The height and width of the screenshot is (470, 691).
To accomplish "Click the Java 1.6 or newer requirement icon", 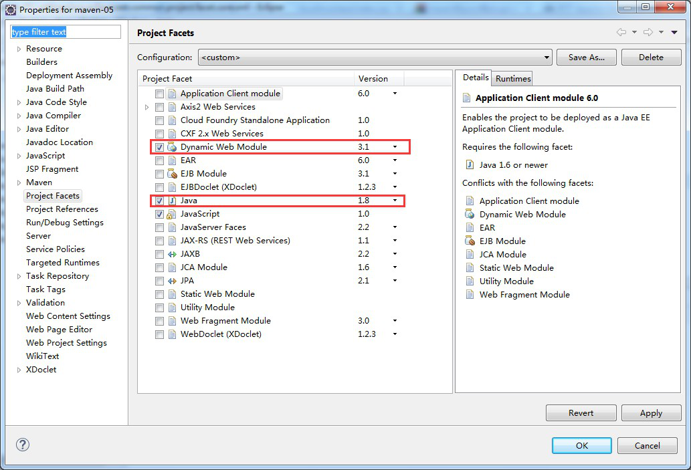I will tap(470, 165).
